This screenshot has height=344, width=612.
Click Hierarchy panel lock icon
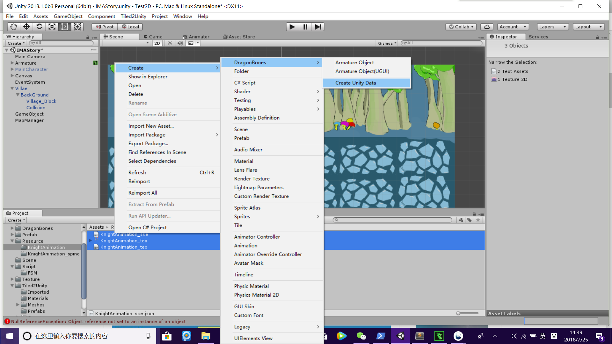click(x=88, y=37)
